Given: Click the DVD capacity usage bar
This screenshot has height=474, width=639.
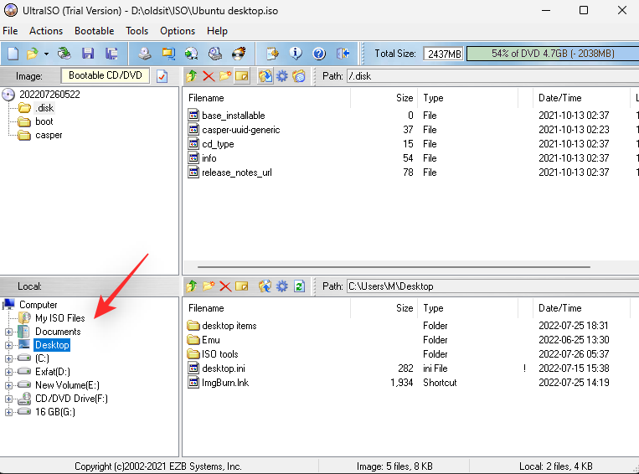Looking at the screenshot, I should click(553, 54).
